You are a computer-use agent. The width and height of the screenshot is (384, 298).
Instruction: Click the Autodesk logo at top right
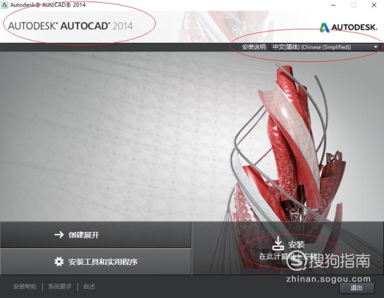[x=348, y=27]
